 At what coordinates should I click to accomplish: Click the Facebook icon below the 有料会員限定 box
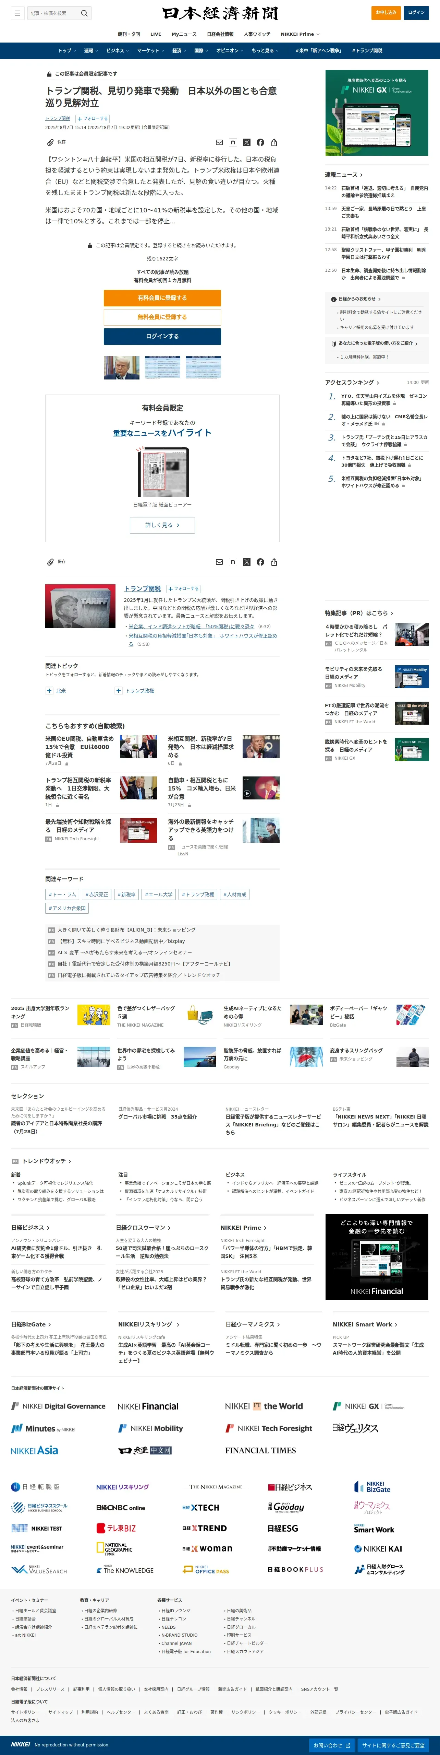click(x=260, y=562)
